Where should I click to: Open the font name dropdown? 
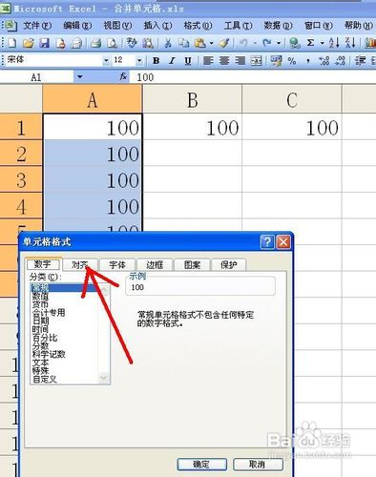coord(106,60)
